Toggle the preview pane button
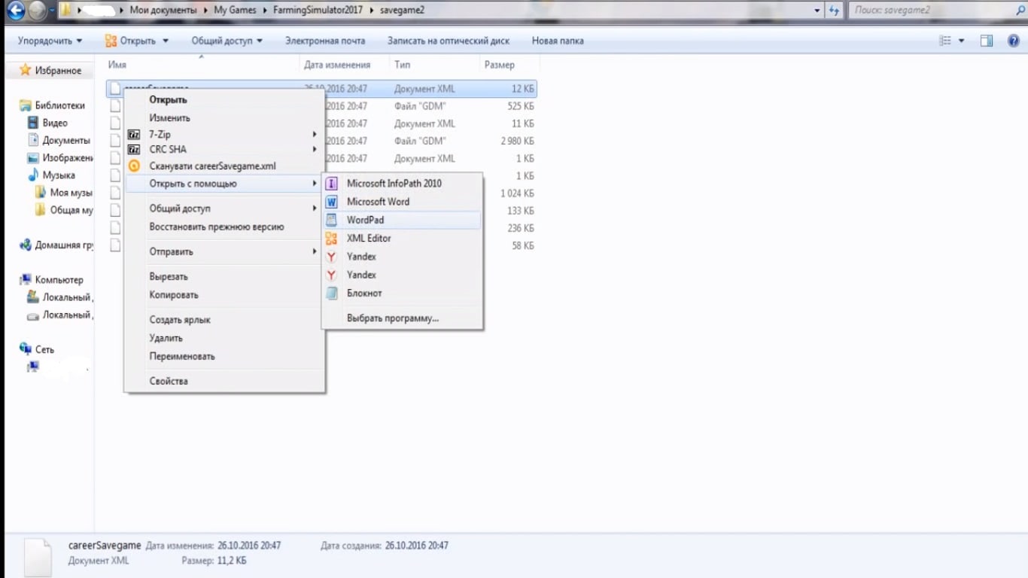 click(x=987, y=41)
